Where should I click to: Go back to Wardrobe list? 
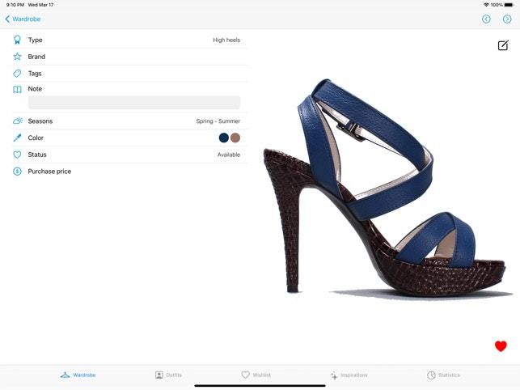tap(23, 19)
